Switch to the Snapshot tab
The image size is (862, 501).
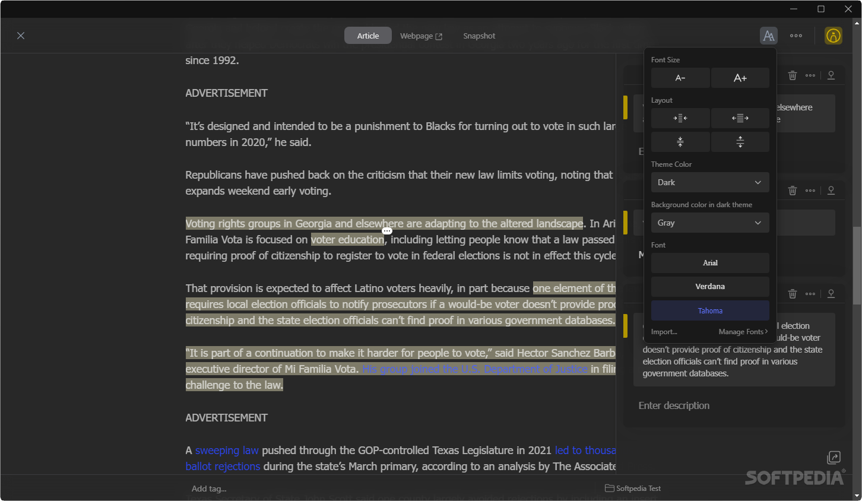click(479, 36)
